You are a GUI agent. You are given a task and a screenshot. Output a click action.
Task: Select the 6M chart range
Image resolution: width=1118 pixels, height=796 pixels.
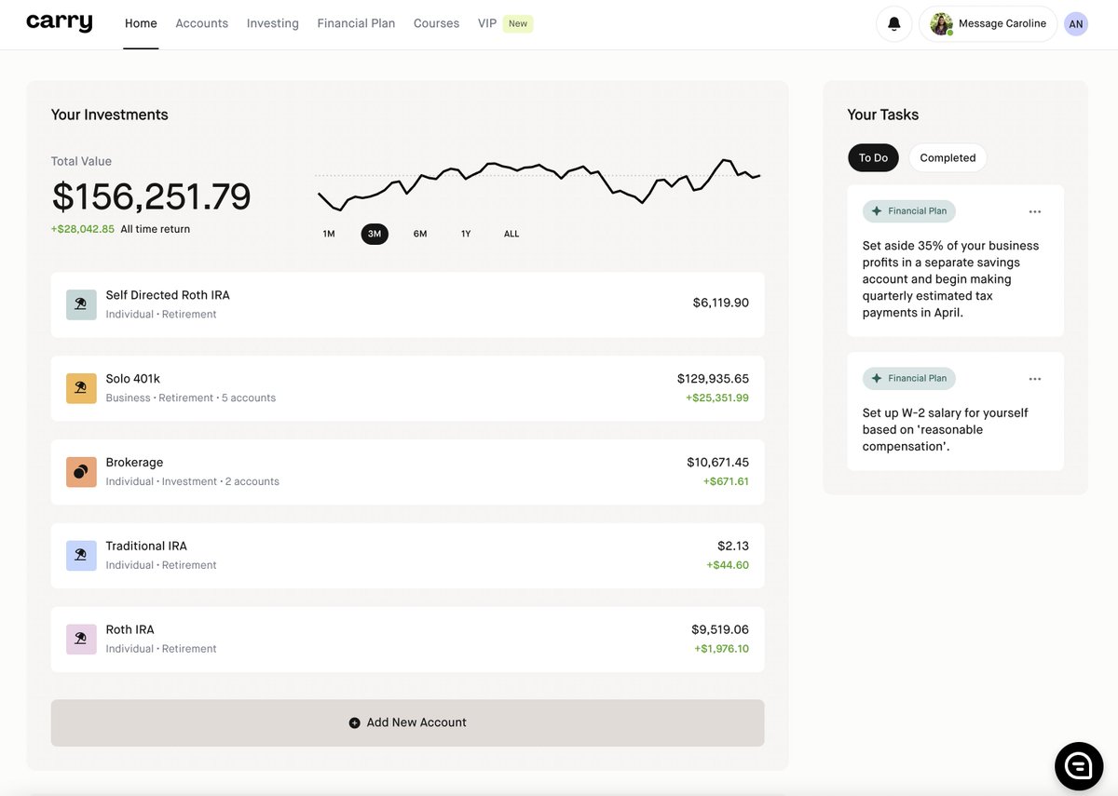point(419,234)
